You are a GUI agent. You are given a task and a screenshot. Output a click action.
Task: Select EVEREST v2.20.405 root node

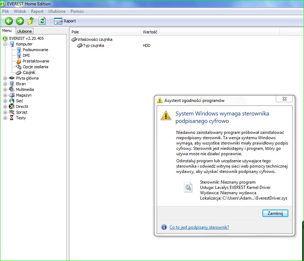[x=26, y=38]
